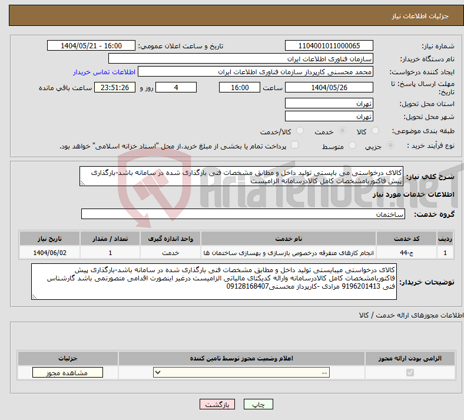Click the تعداد / مقدار column header
Image resolution: width=464 pixels, height=420 pixels.
[x=110, y=239]
